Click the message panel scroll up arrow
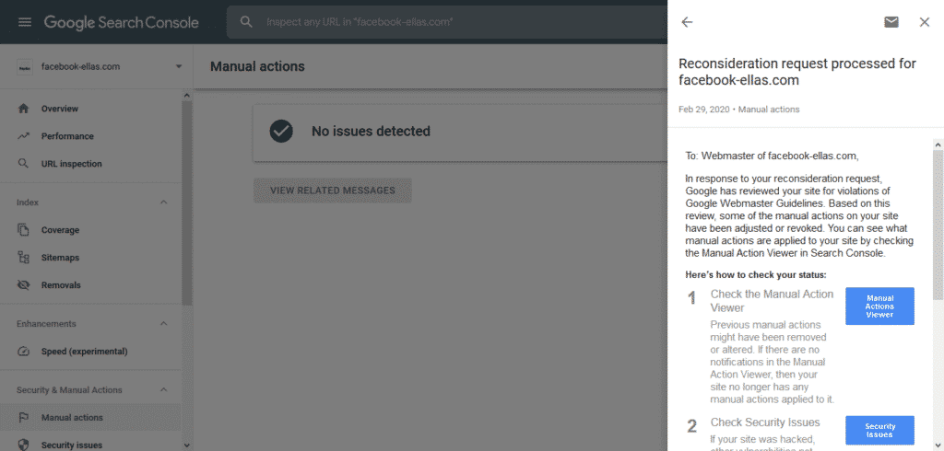 pos(938,145)
